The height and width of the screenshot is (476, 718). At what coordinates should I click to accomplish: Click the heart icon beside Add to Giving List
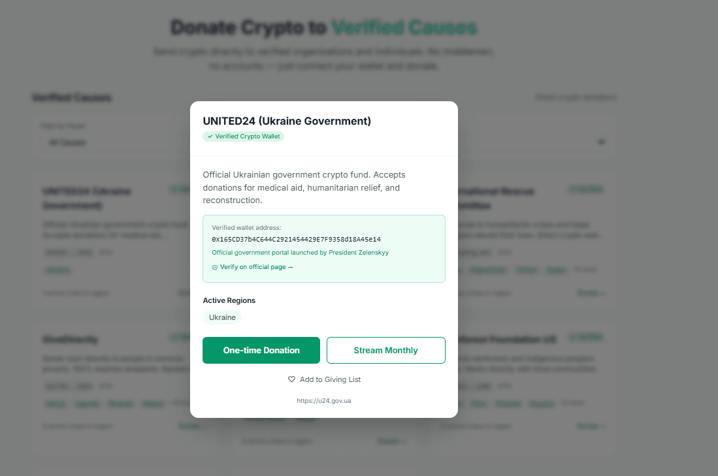click(291, 379)
